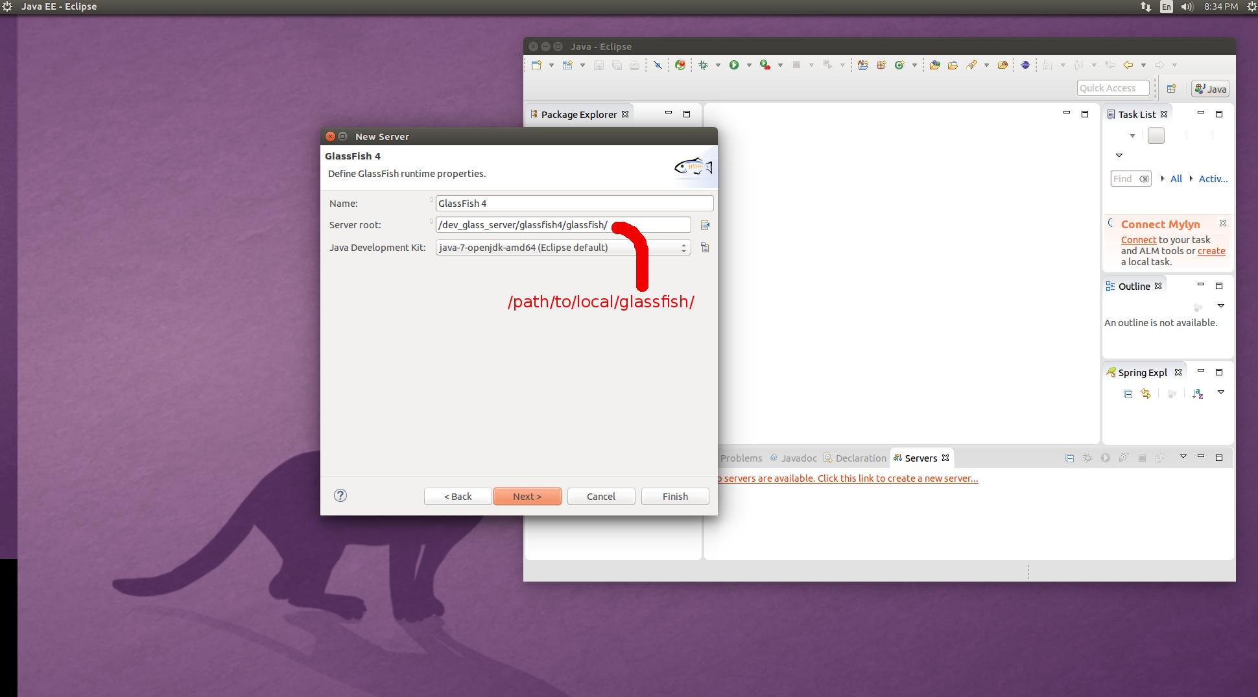Click the Open Perspective icon beside Quick Access

1171,89
